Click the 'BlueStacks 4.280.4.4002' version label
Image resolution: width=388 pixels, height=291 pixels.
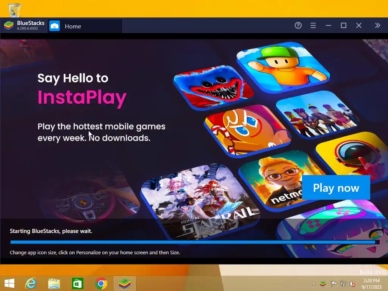[x=31, y=25]
